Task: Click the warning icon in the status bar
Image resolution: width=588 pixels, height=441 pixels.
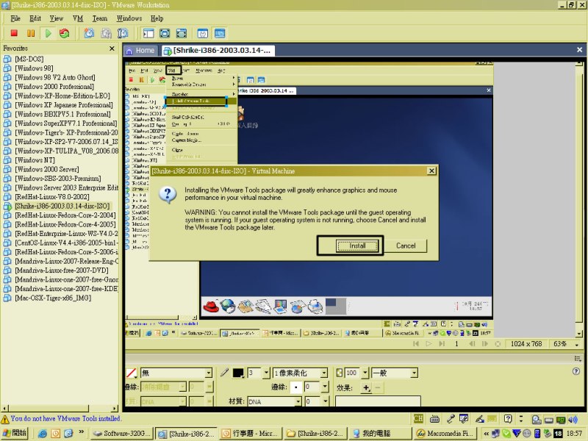Action: 5,419
